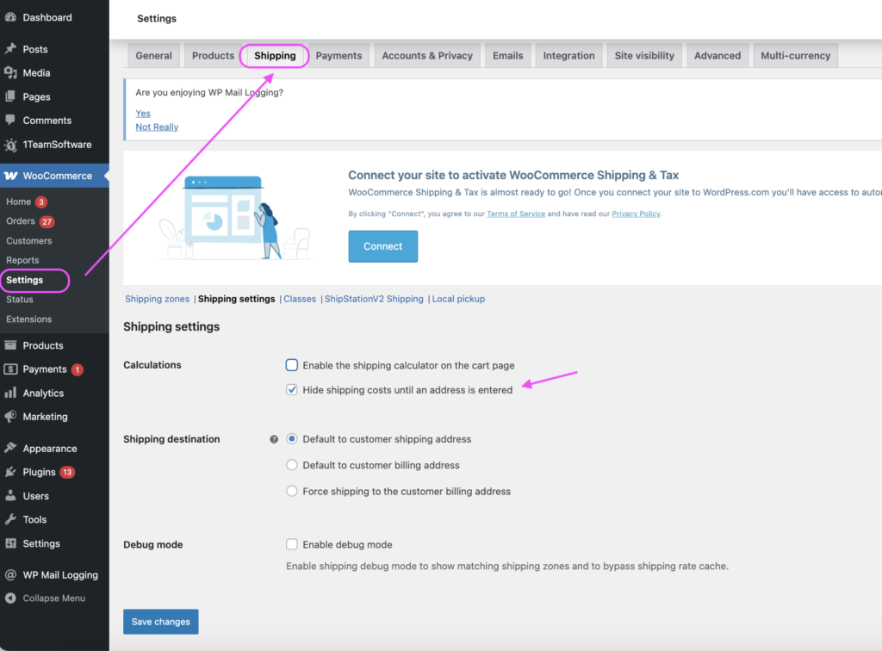
Task: Expand the Appearance menu in sidebar
Action: (49, 449)
